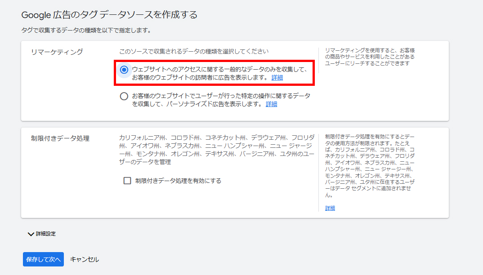This screenshot has width=483, height=275.
Task: Click the US states list description starting カリフォルニア州
Action: [x=216, y=150]
